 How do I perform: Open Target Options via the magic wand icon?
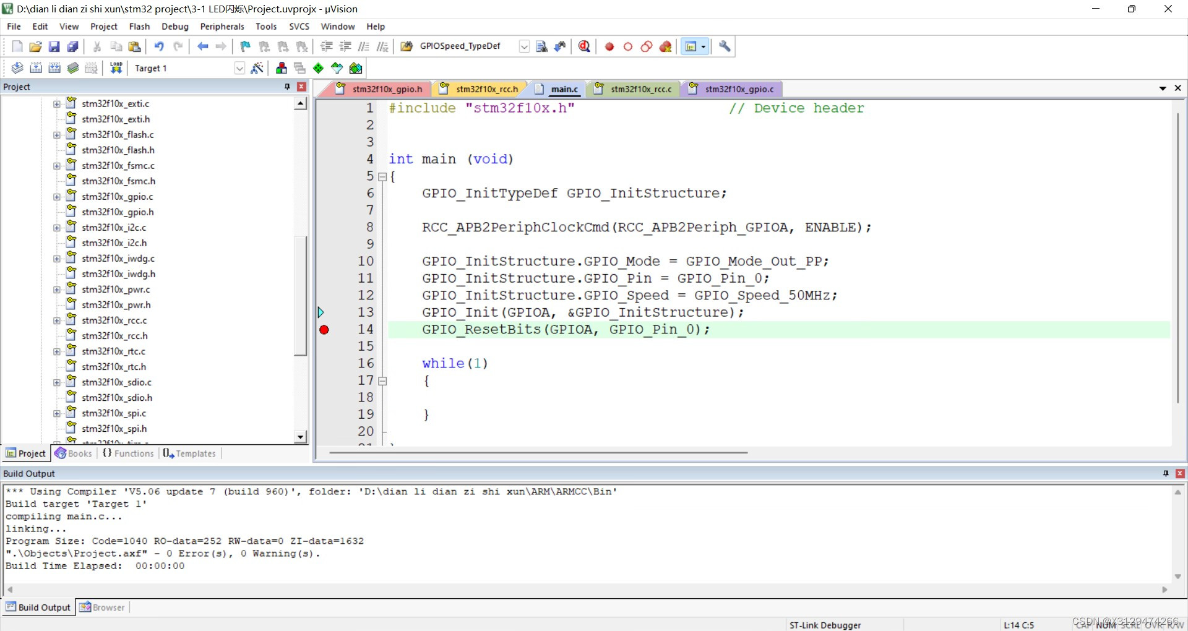click(258, 68)
